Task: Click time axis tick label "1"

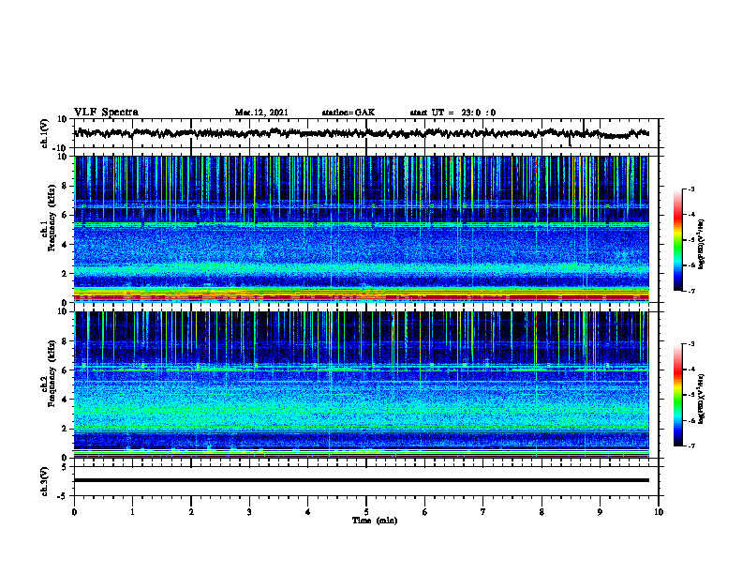Action: pos(132,512)
